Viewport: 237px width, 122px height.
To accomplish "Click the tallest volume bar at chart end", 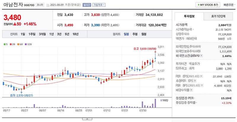I will (155, 103).
